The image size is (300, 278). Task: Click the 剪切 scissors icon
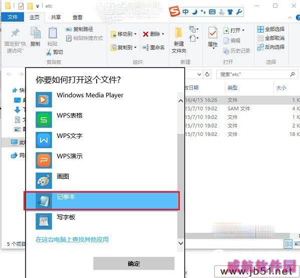click(49, 52)
